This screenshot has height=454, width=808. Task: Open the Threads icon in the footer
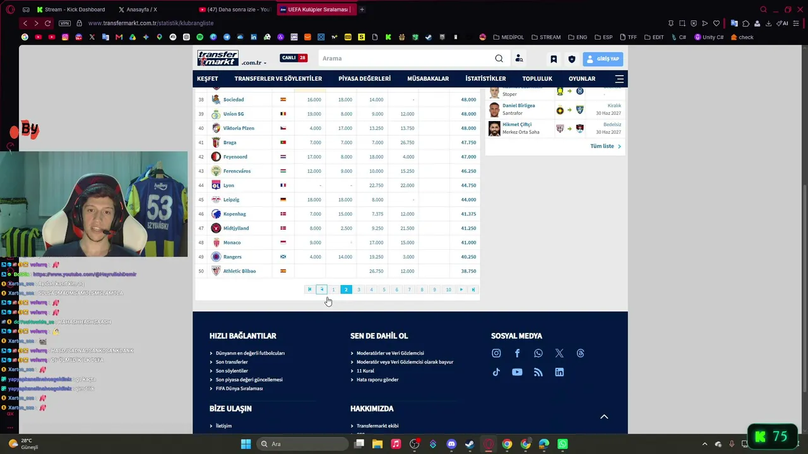coord(580,353)
